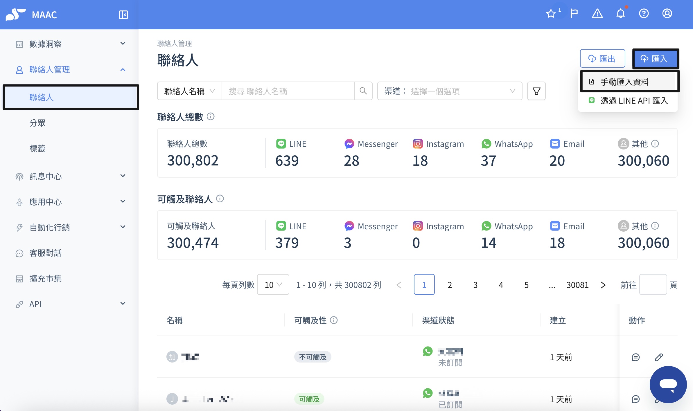Go to page 2 of contacts
This screenshot has height=411, width=693.
pos(450,284)
